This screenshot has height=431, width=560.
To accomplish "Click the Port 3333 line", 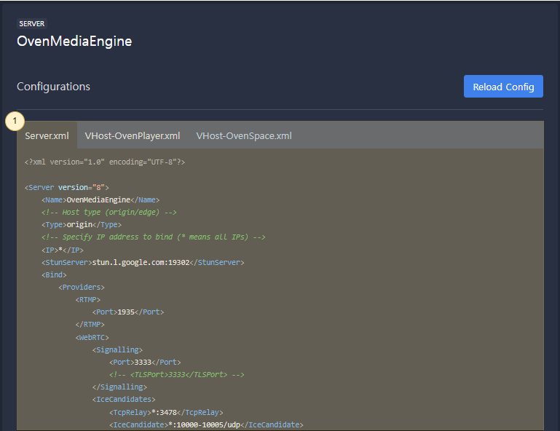I will [145, 363].
